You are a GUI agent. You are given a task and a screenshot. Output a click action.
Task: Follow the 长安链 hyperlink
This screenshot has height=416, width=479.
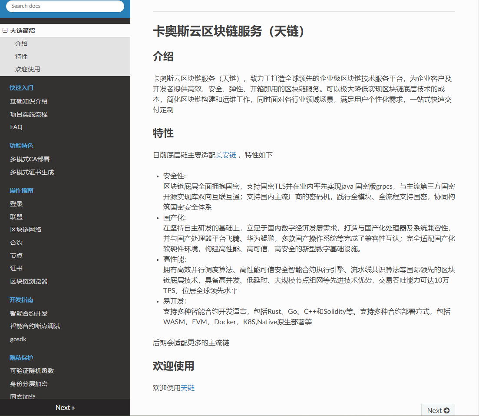(x=226, y=155)
